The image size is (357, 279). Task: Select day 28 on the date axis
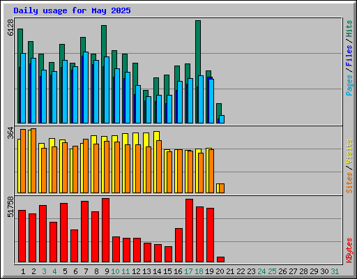[303, 271]
